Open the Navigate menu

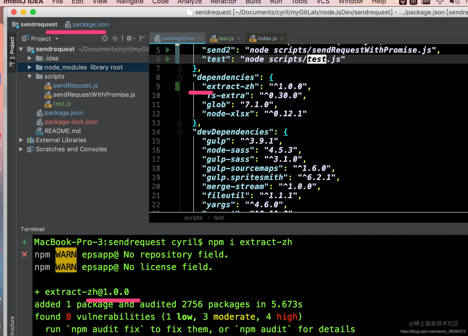coord(130,2)
